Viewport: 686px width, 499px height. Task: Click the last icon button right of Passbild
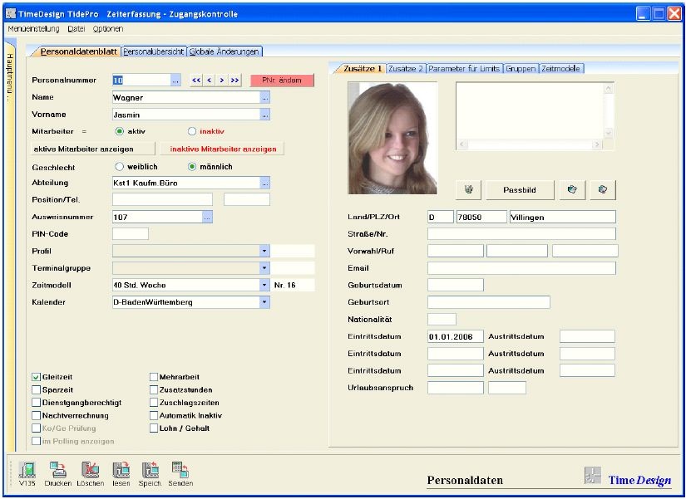tap(602, 190)
